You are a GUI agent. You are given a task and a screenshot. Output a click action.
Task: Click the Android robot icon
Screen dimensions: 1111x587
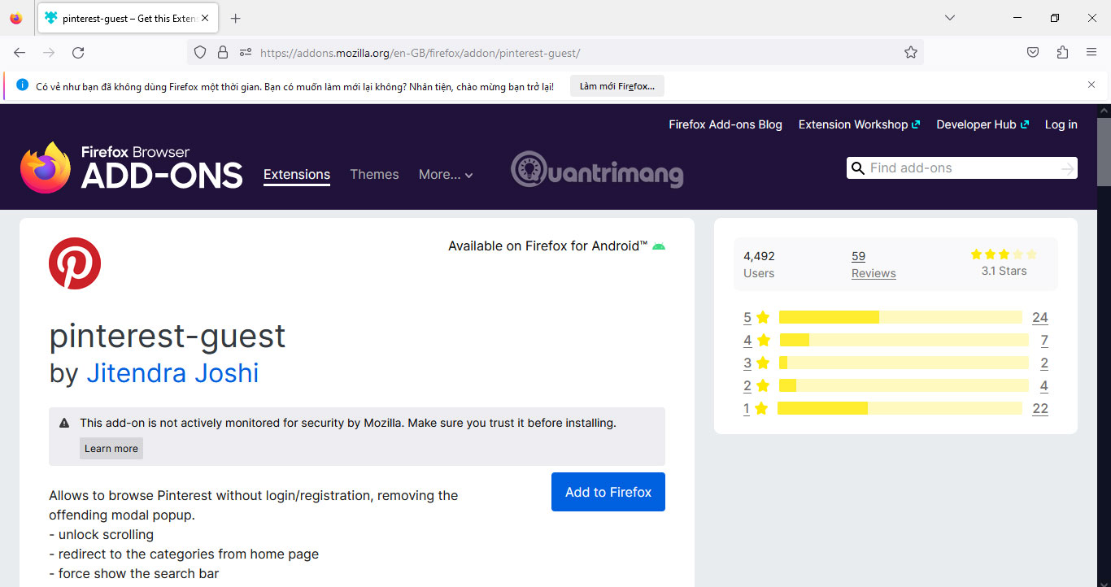click(x=659, y=246)
